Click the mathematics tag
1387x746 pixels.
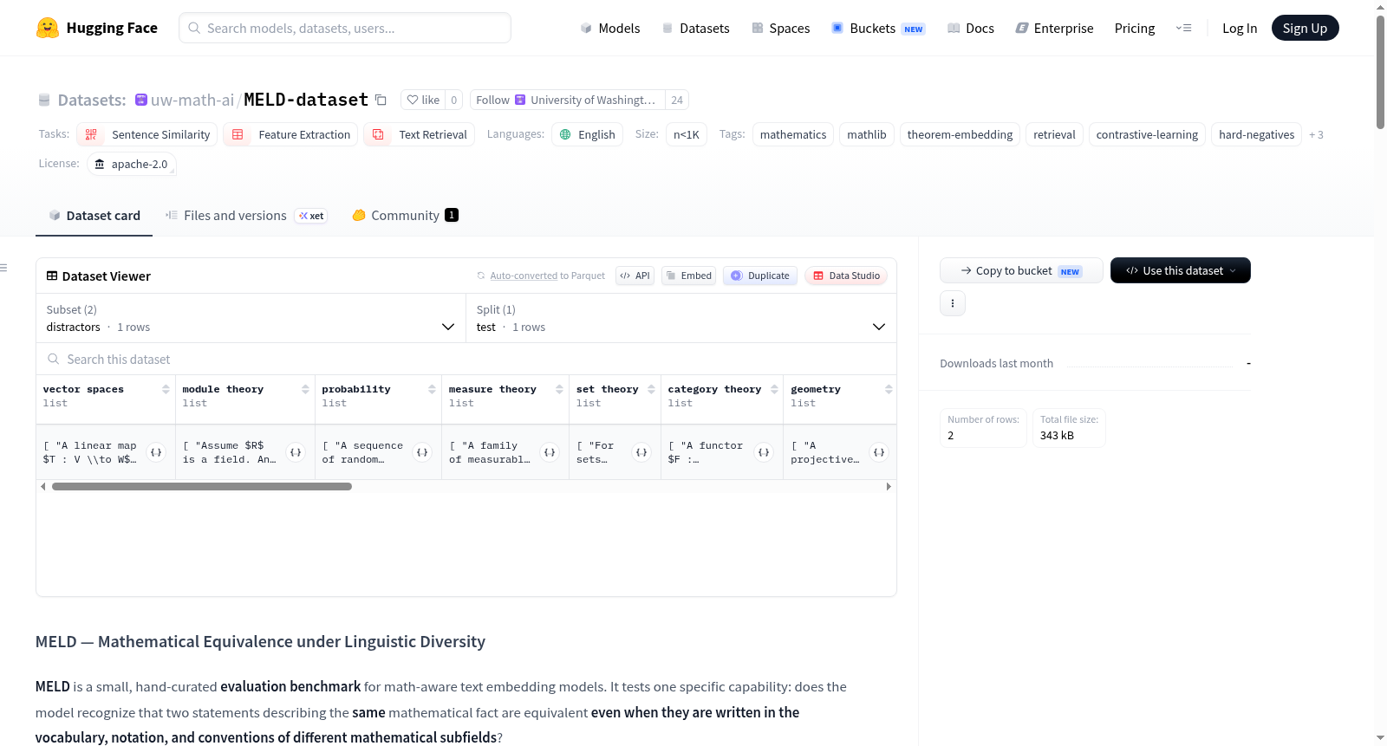(793, 134)
